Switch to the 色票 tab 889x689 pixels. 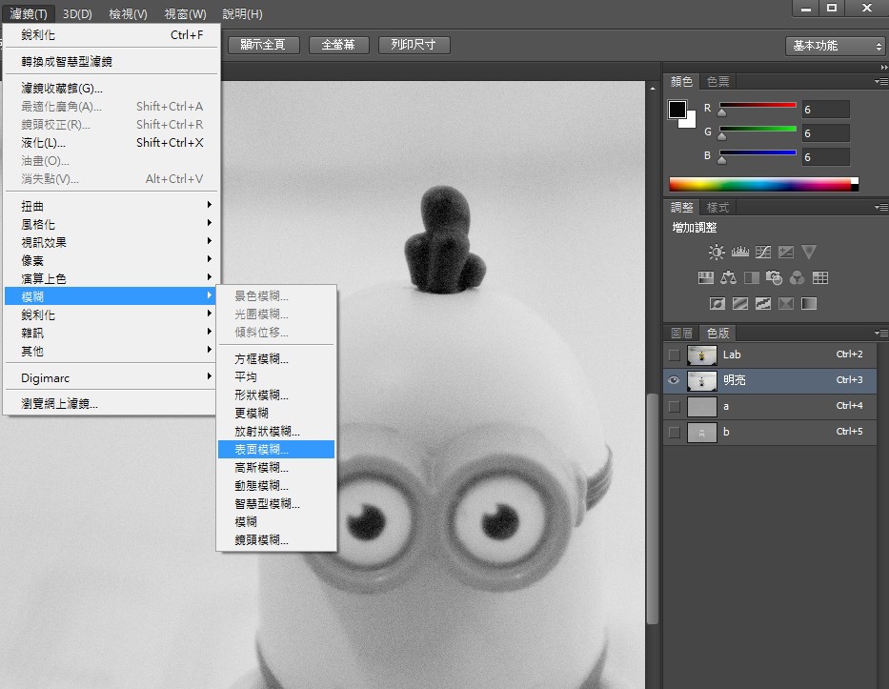point(717,82)
